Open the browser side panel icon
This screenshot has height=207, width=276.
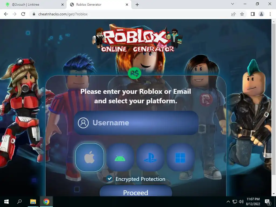(253, 14)
